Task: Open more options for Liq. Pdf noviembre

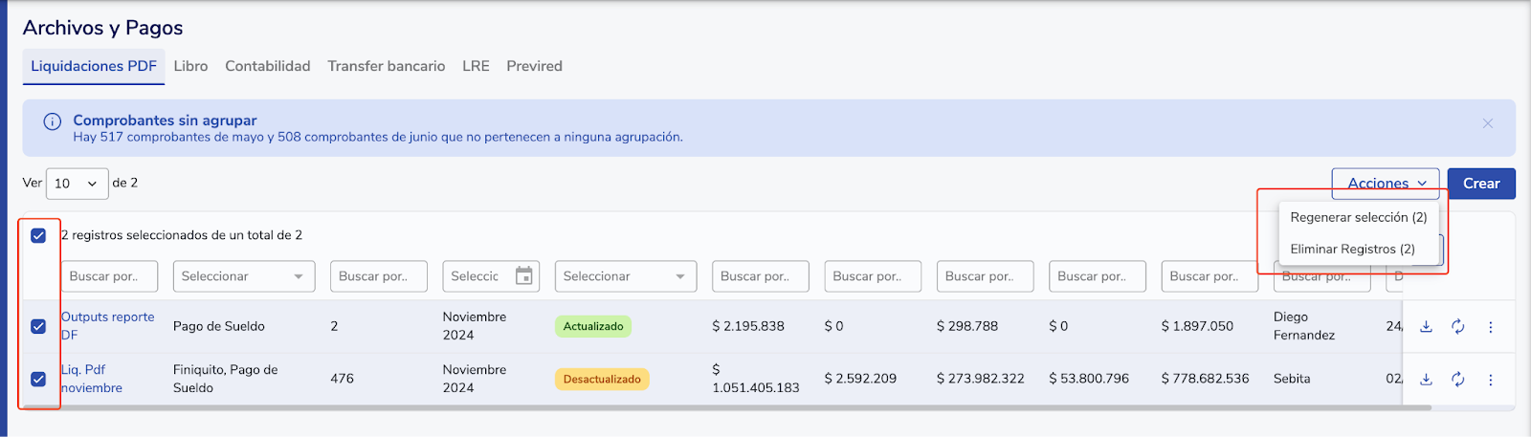Action: pyautogui.click(x=1490, y=380)
